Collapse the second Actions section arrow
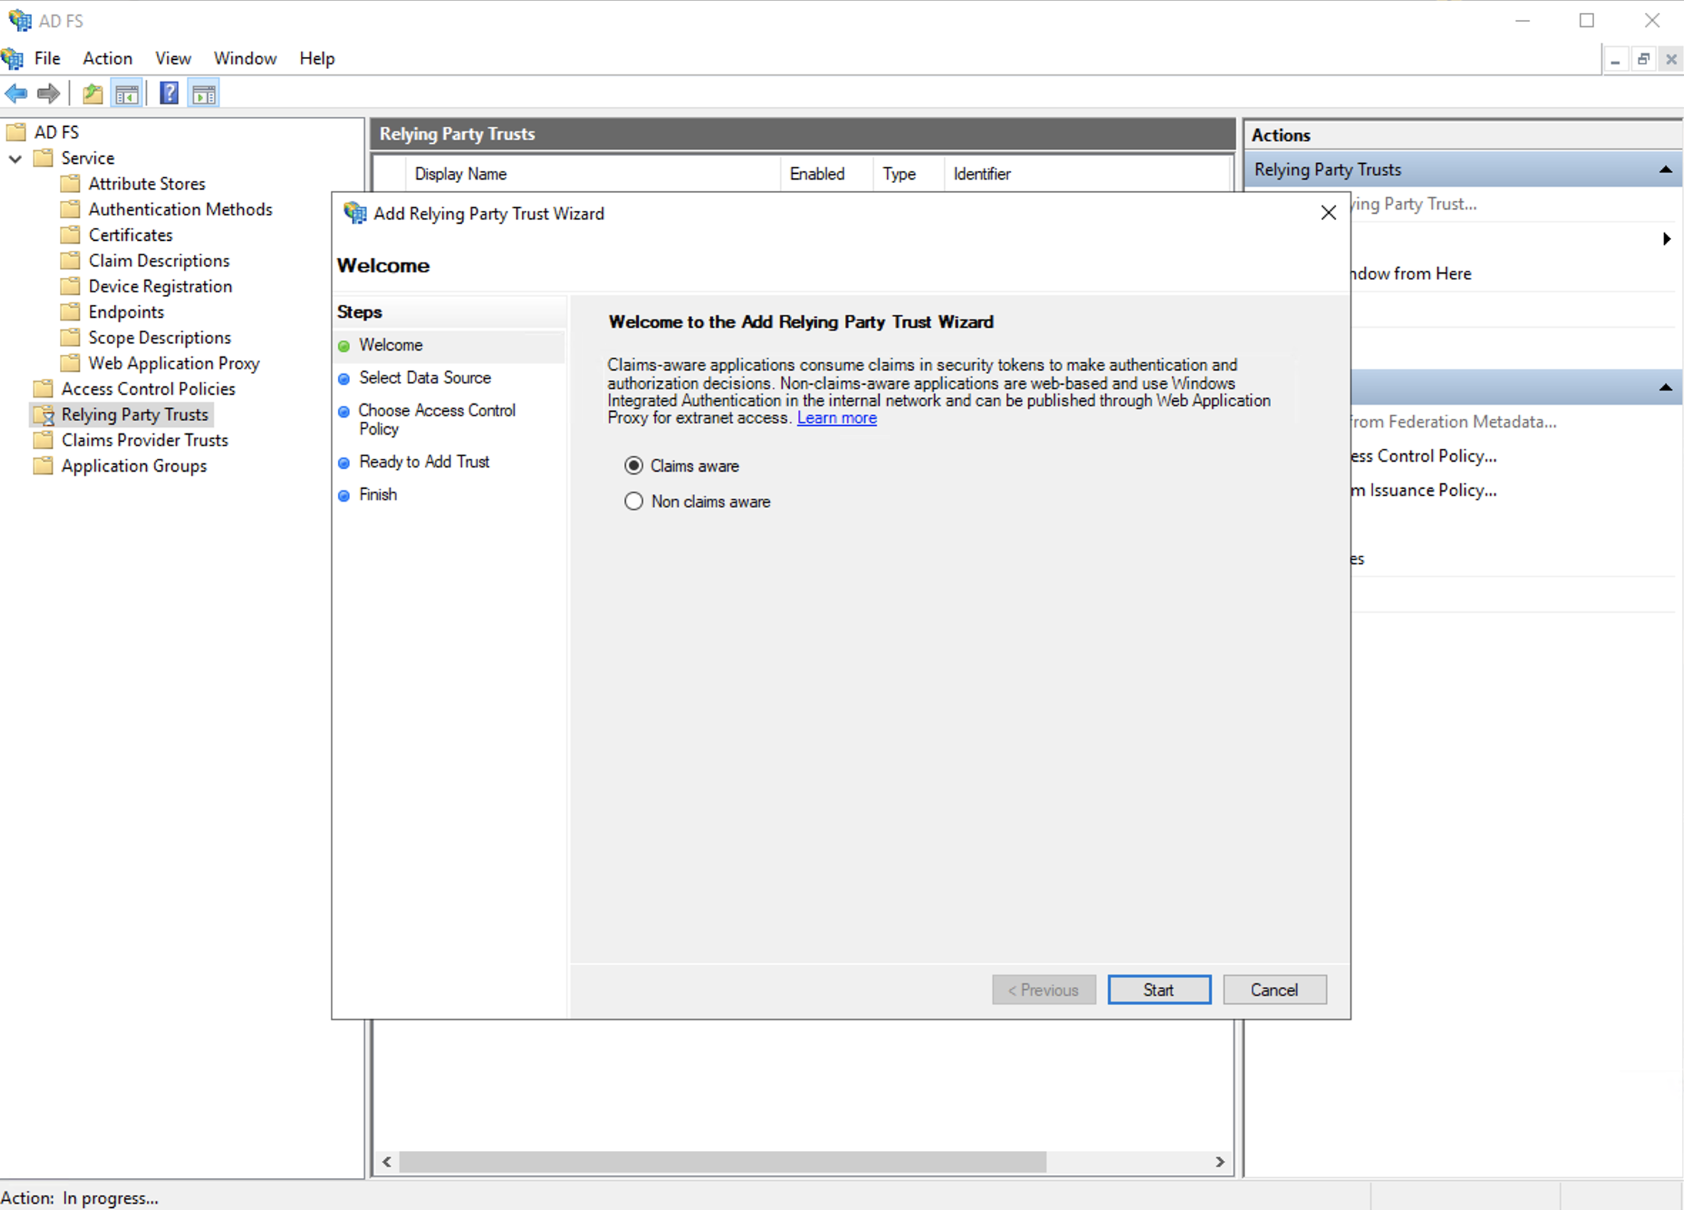This screenshot has height=1210, width=1684. [x=1665, y=387]
